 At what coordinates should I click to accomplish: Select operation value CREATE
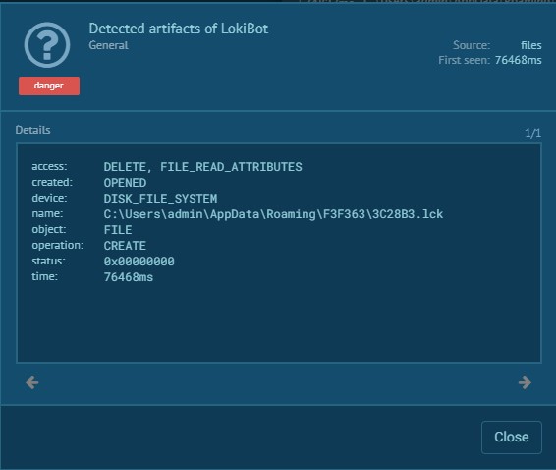pos(125,245)
